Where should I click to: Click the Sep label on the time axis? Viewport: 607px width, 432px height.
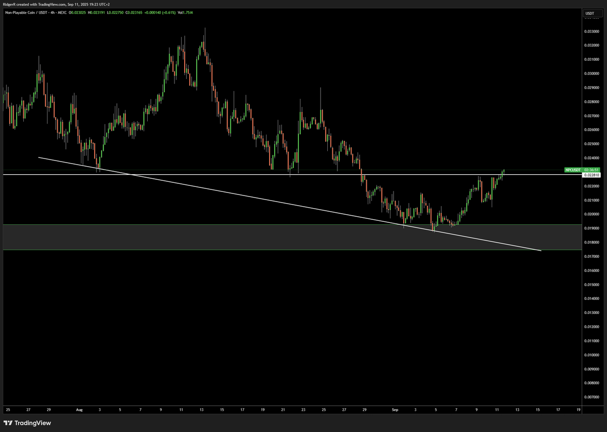(x=395, y=409)
